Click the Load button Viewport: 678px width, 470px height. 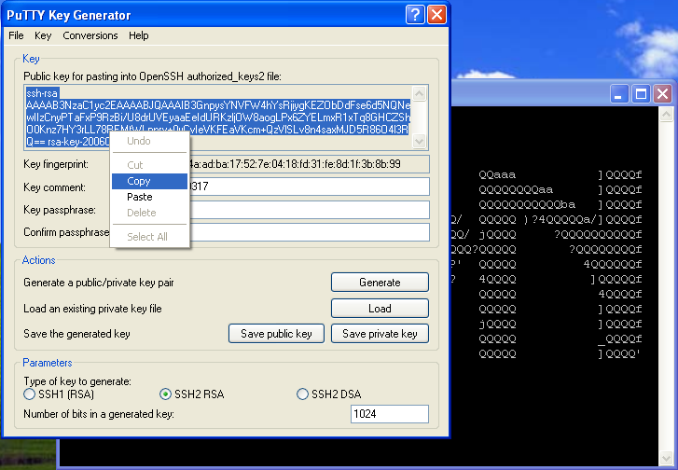tap(380, 309)
